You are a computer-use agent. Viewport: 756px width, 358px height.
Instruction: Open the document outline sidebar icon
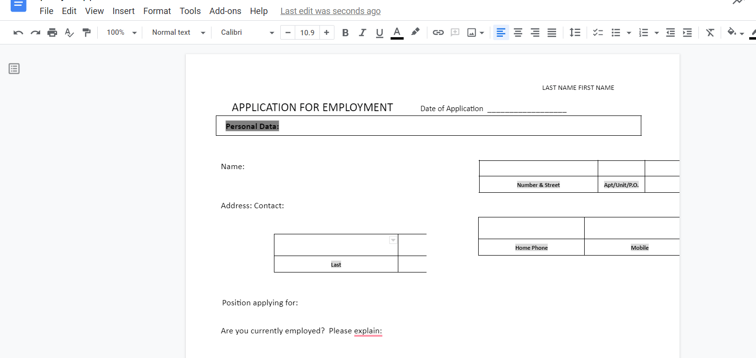click(x=15, y=69)
